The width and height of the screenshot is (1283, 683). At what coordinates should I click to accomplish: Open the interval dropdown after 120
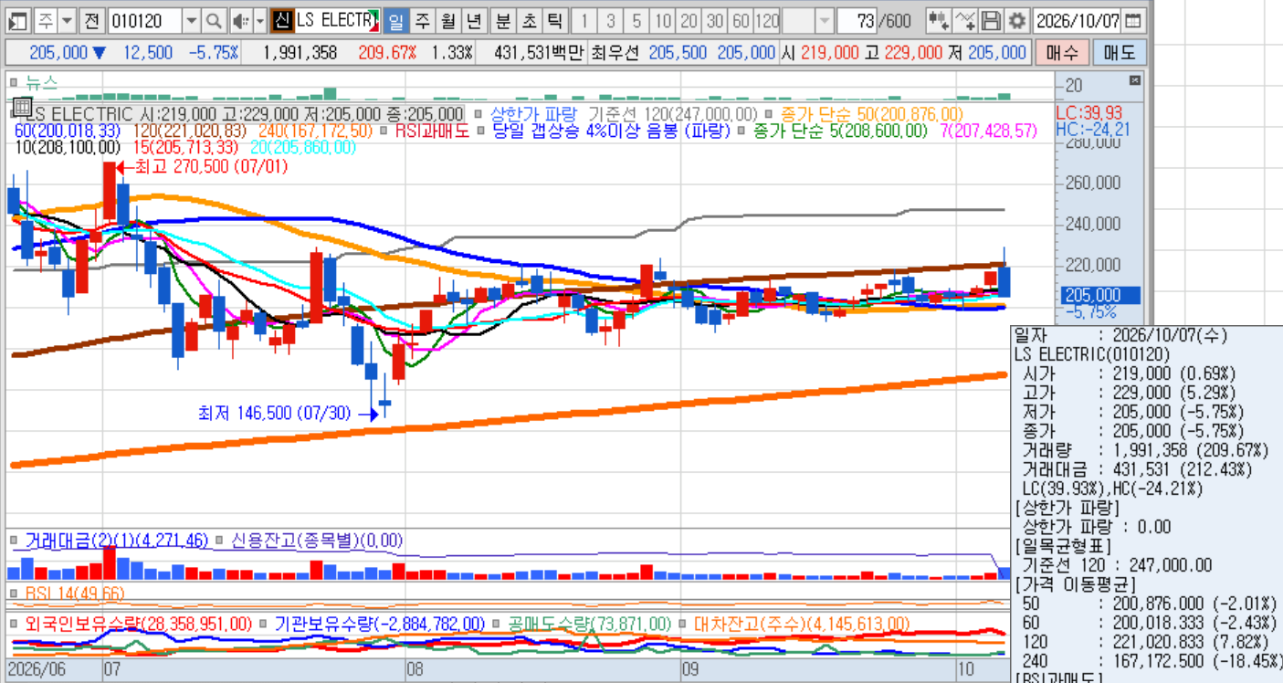tap(824, 20)
